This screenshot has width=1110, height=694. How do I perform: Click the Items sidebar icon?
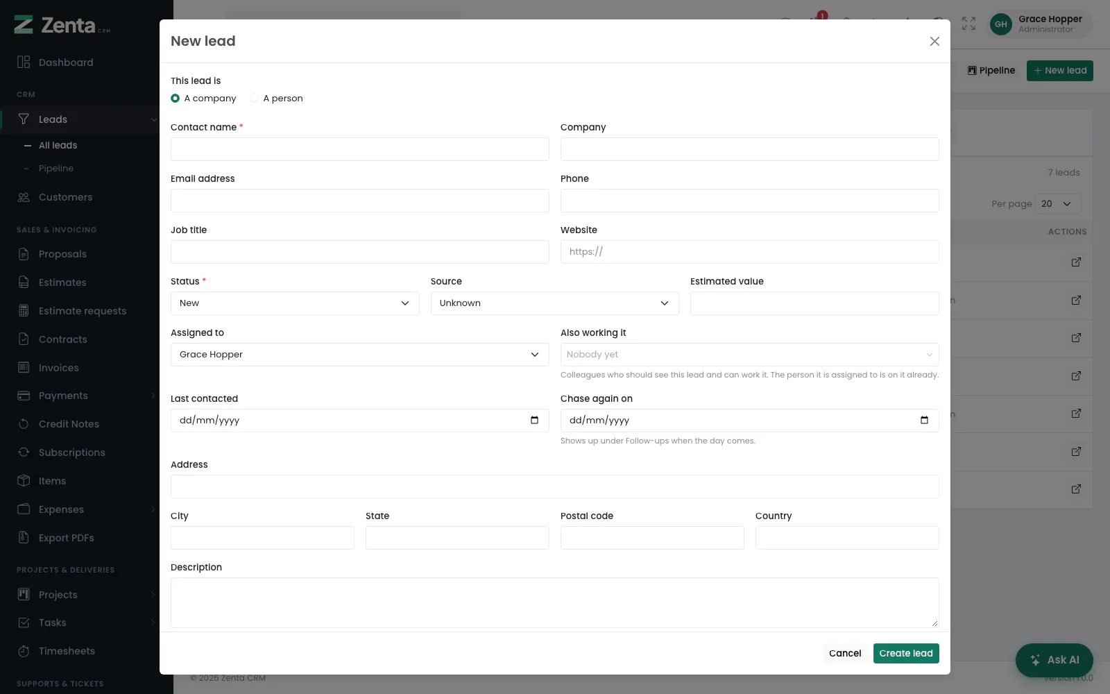pyautogui.click(x=24, y=481)
